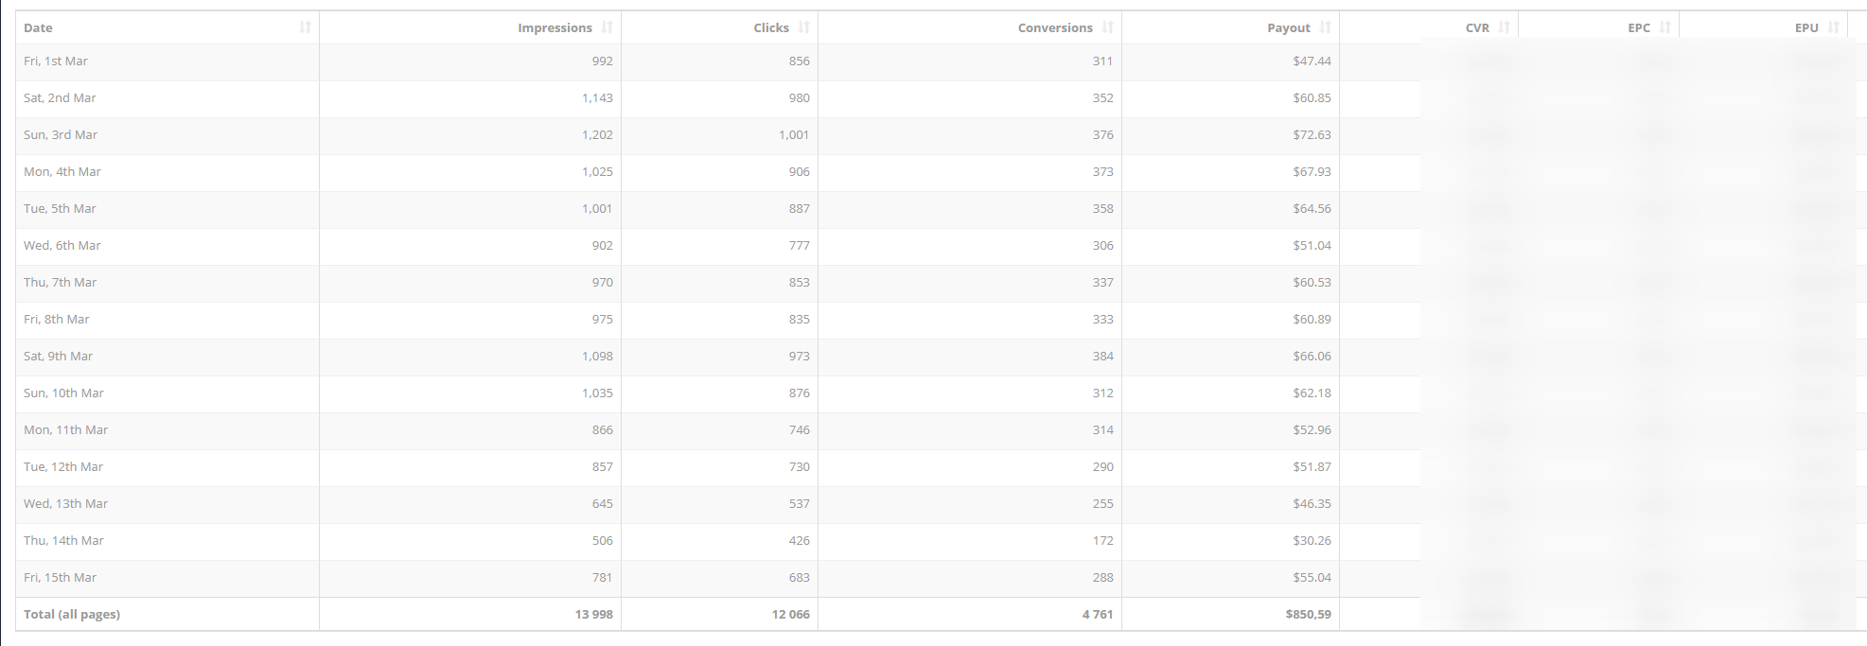1867x646 pixels.
Task: Click the Sat, 9th Mar date cell
Action: tap(58, 357)
